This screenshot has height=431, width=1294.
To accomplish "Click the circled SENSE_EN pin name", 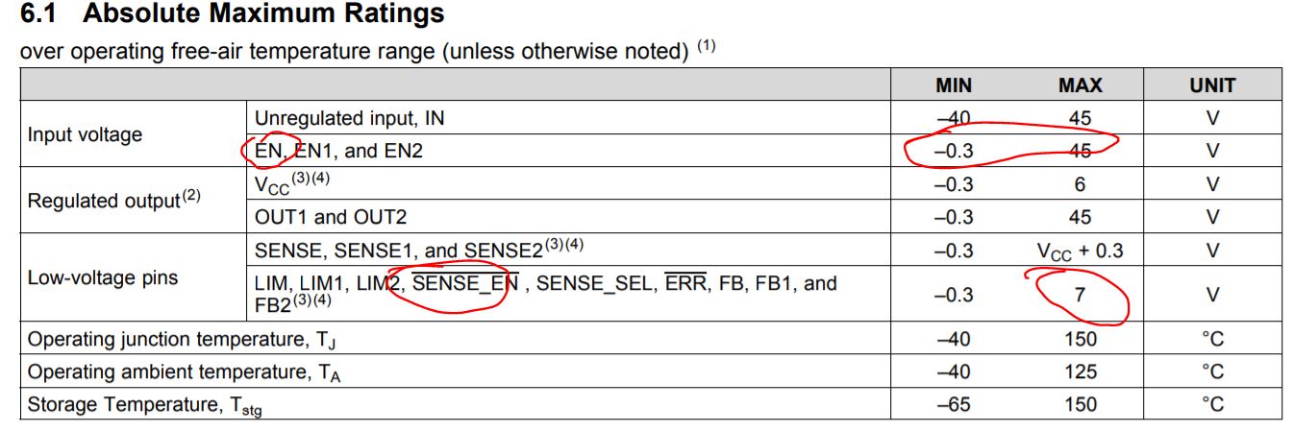I will (465, 283).
